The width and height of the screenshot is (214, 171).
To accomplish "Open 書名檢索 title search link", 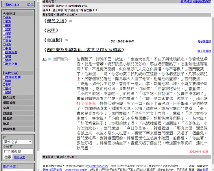I will tap(9, 166).
